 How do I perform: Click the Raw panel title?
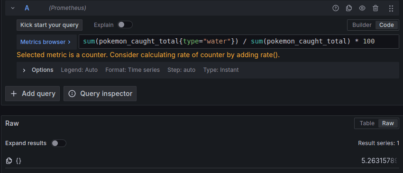[x=12, y=123]
